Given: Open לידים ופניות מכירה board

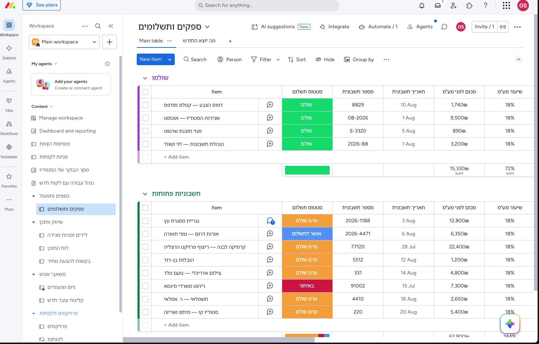Looking at the screenshot, I should coord(67,235).
